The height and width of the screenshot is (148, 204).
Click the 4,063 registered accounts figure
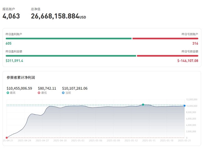point(11,16)
